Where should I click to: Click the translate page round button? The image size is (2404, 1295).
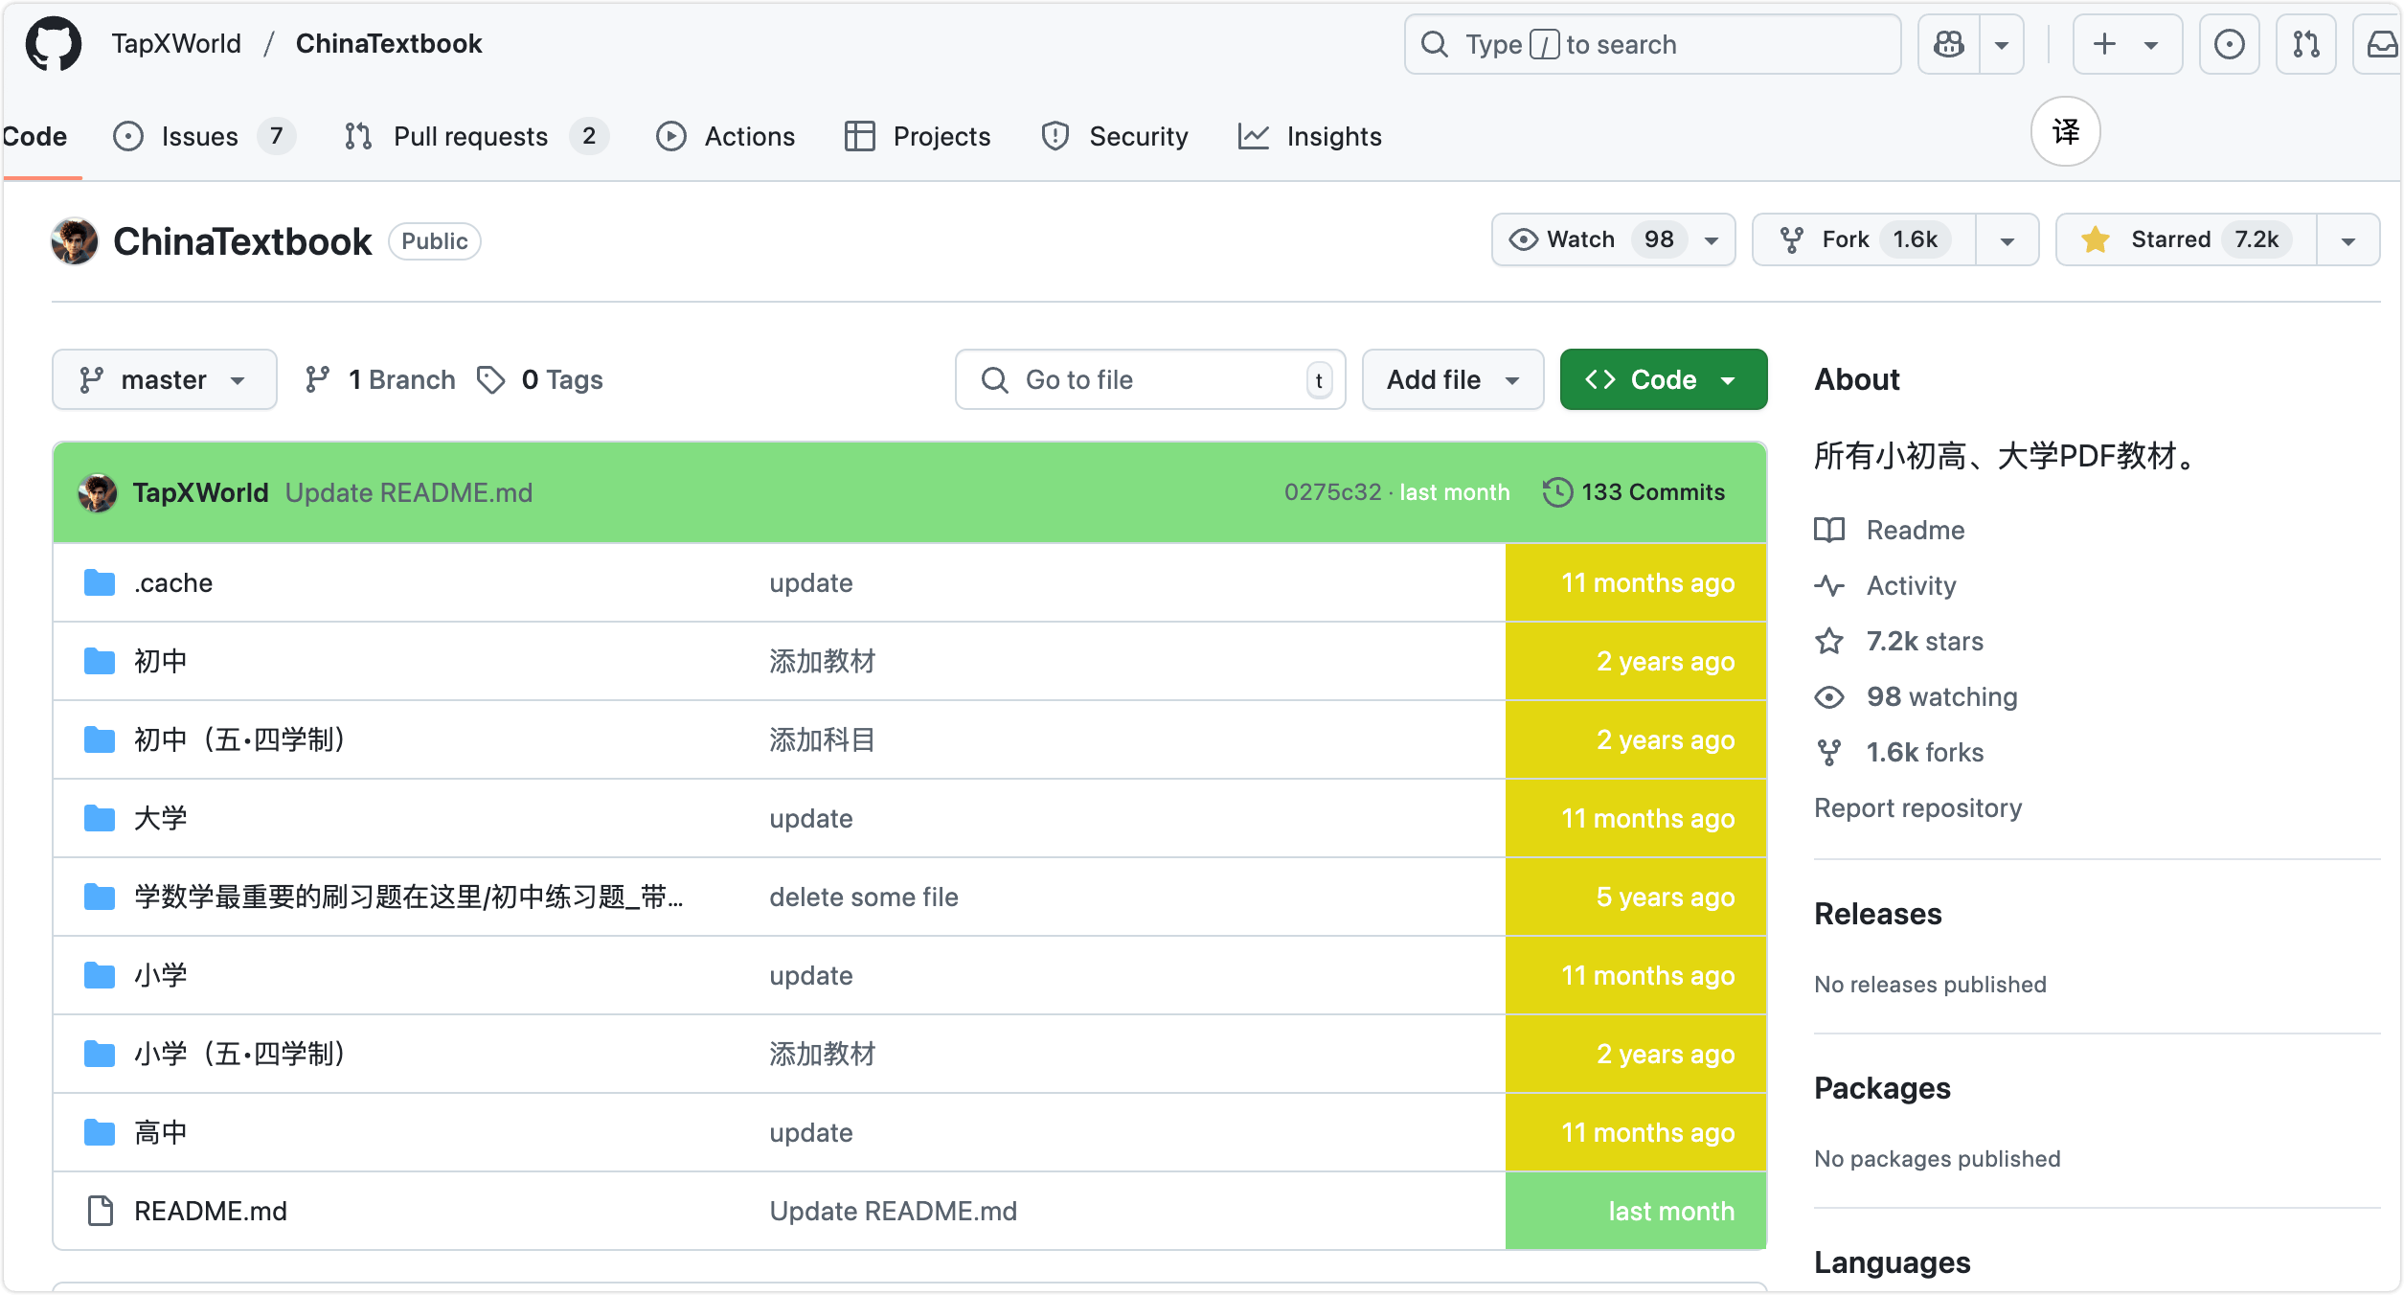click(x=2065, y=131)
